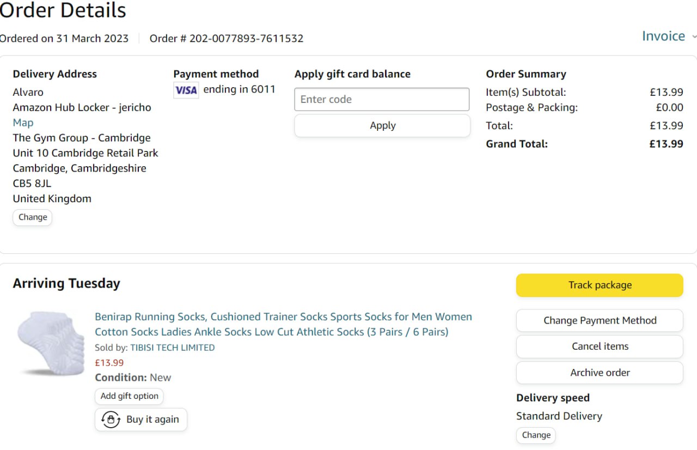Click the red item price £13.99

coord(109,363)
